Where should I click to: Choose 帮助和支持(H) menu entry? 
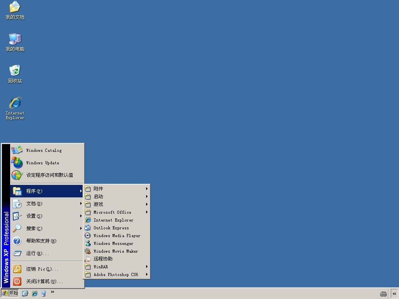pyautogui.click(x=47, y=241)
